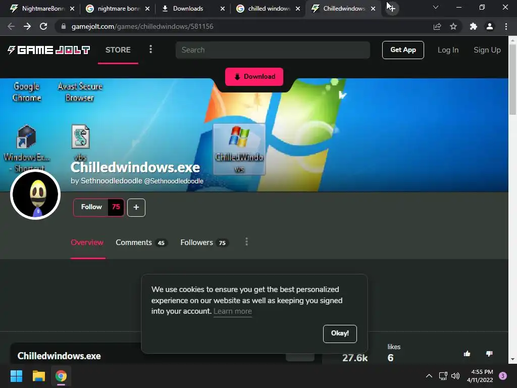The width and height of the screenshot is (517, 388).
Task: Open the volume tray icon
Action: (455, 376)
